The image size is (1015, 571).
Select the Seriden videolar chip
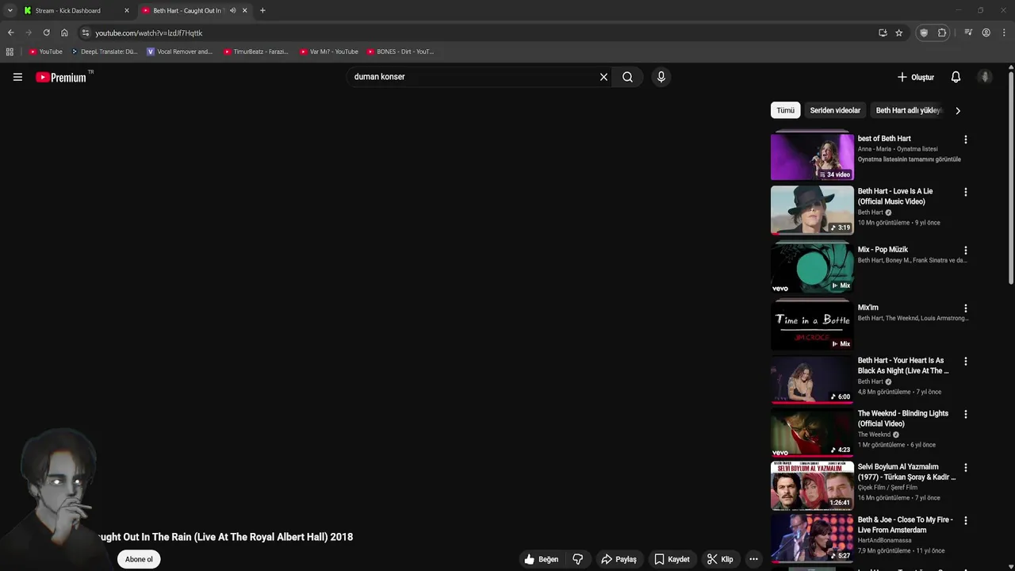pos(835,110)
